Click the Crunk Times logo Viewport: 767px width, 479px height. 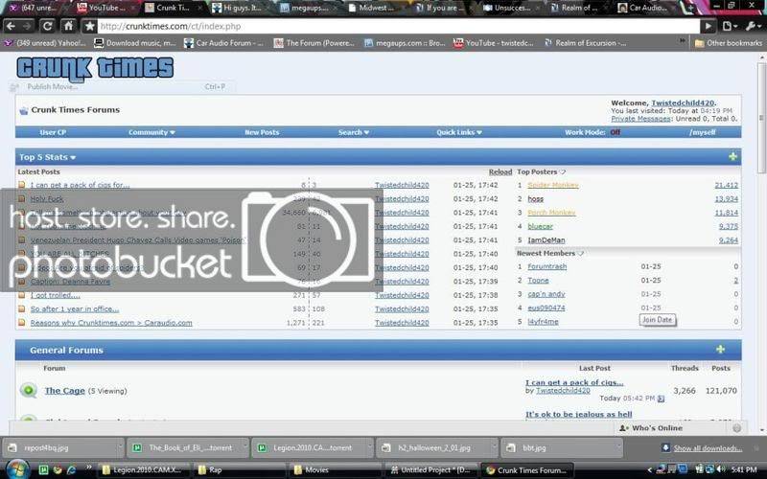(x=95, y=68)
